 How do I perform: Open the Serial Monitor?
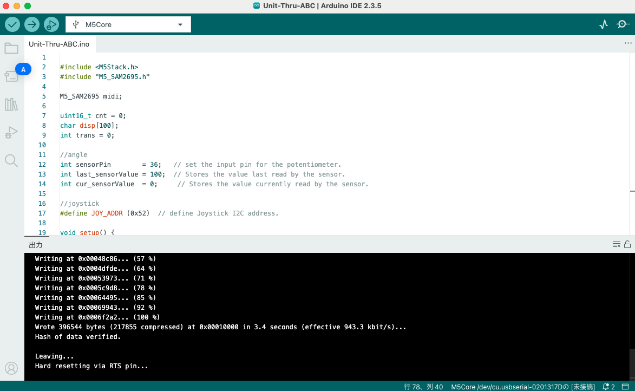coord(623,24)
